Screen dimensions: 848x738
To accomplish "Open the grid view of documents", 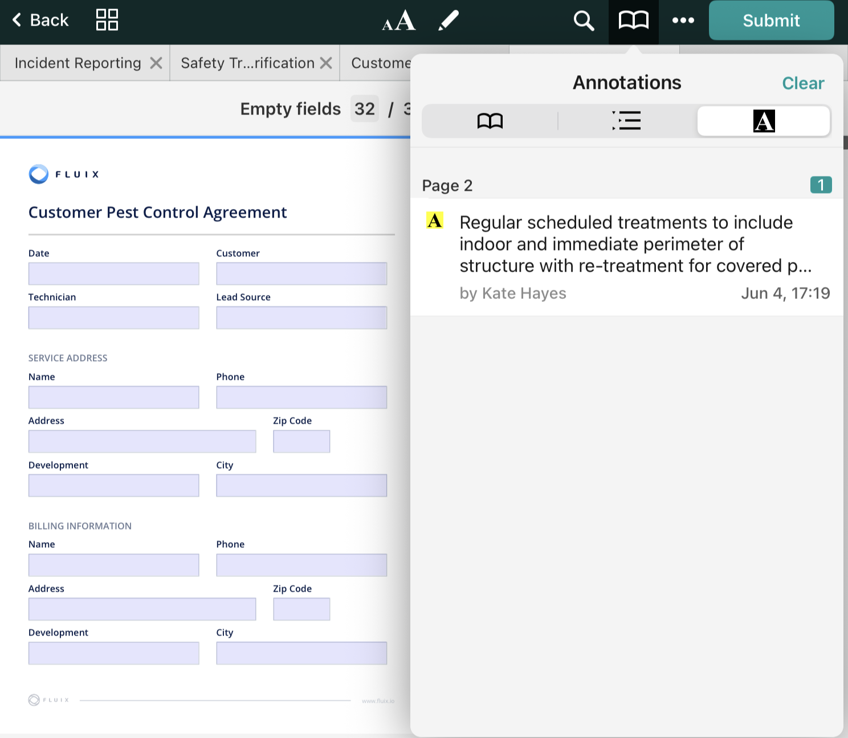I will point(107,20).
